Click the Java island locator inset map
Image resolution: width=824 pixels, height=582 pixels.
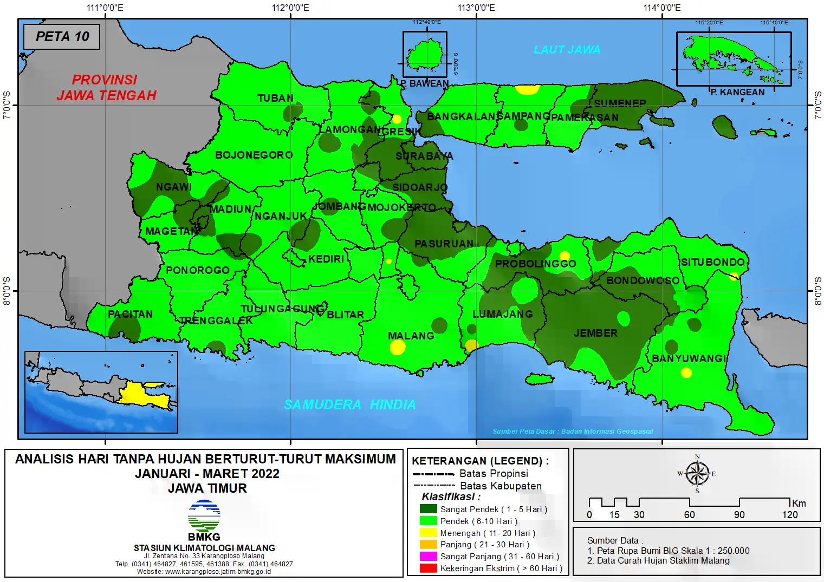101,392
